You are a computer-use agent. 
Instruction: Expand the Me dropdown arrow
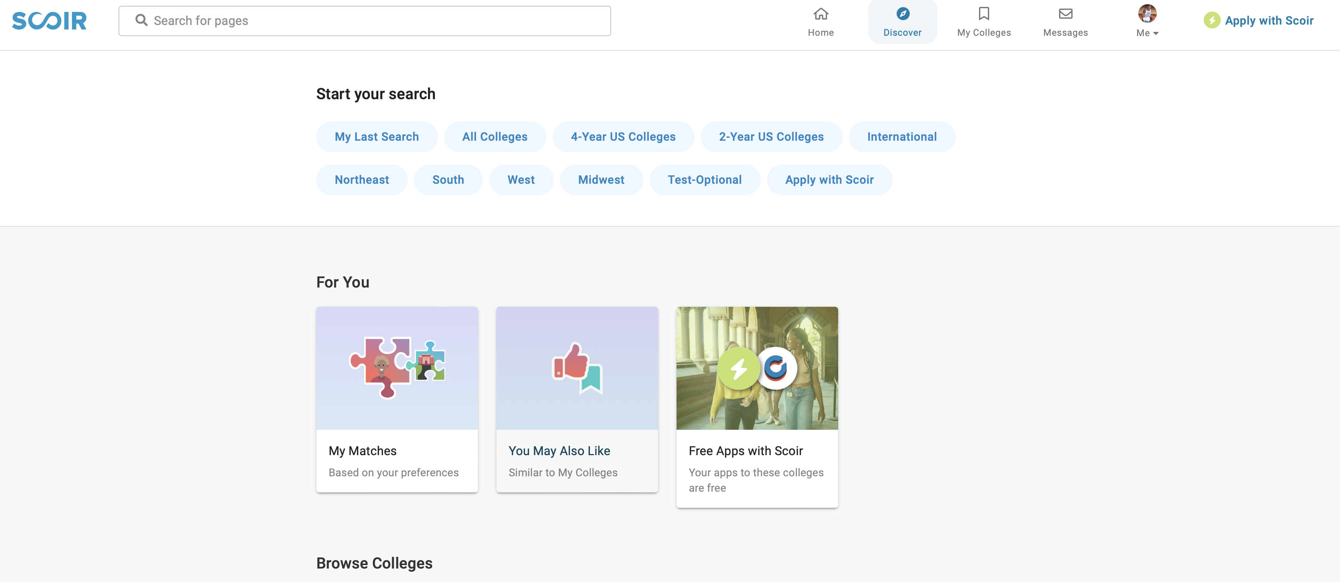tap(1155, 33)
